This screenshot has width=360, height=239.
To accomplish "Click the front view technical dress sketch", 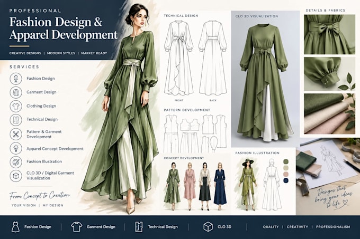I will coord(179,58).
